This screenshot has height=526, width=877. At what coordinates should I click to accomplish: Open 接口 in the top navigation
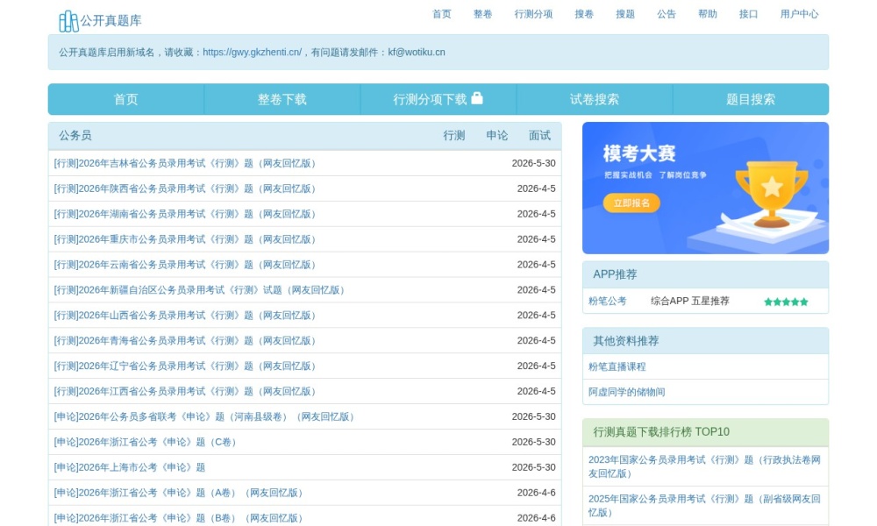(748, 14)
